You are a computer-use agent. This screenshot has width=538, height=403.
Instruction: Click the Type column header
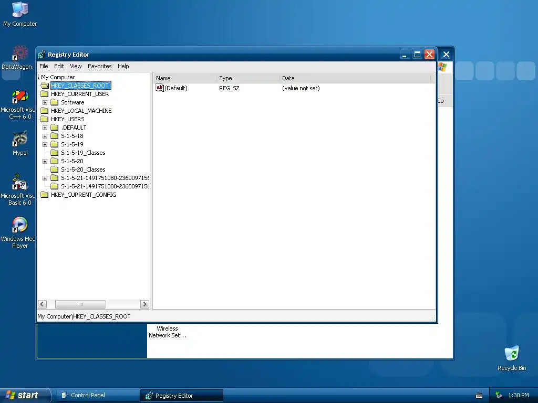(248, 78)
